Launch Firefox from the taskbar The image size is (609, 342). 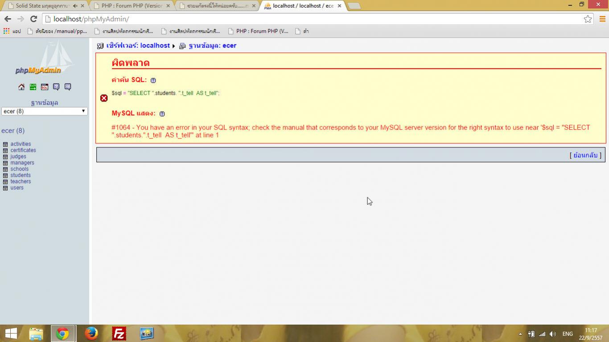[x=91, y=333]
